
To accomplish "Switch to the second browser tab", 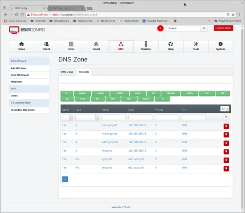I will pos(66,8).
